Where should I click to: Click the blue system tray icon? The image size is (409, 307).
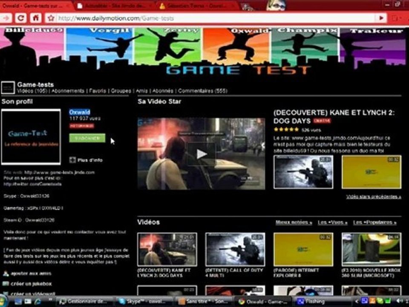364,301
